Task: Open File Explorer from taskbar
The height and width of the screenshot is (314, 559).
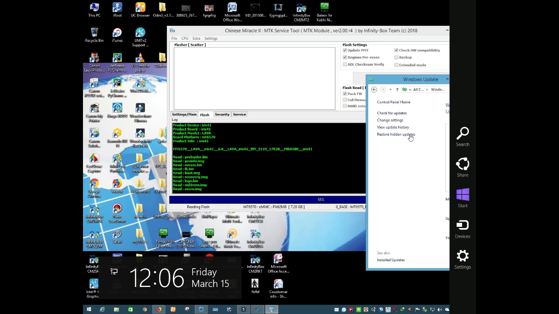Action: point(116,310)
